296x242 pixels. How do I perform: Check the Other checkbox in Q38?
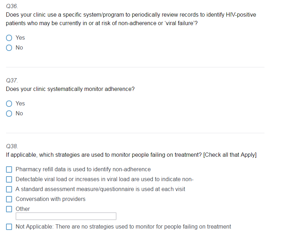(9, 209)
